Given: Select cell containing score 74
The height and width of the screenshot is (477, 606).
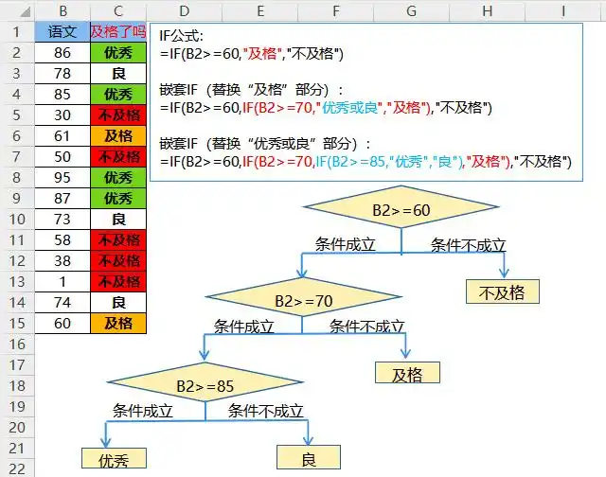Looking at the screenshot, I should pos(62,303).
